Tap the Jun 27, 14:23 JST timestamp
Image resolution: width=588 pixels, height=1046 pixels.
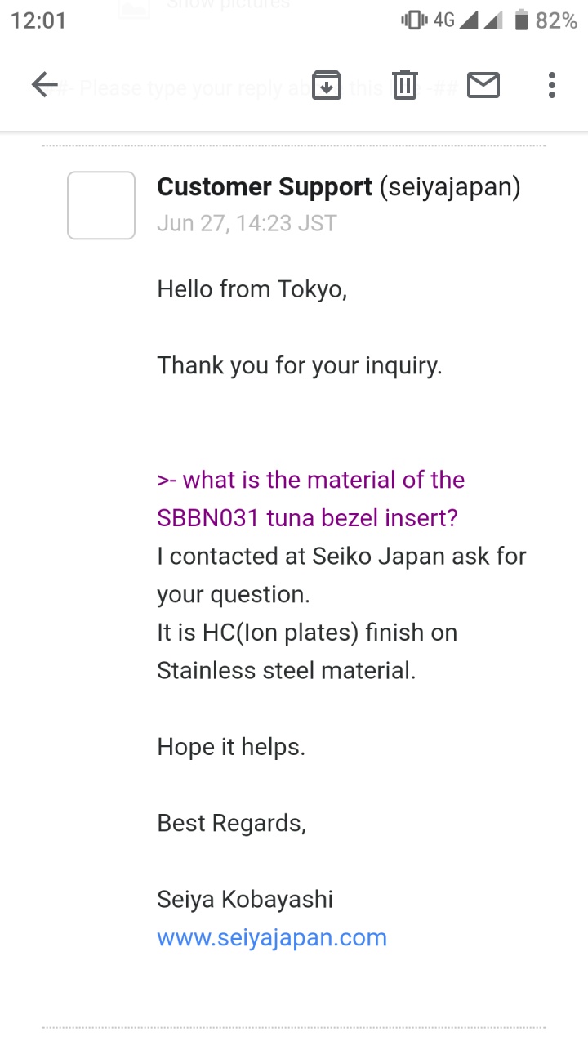(x=247, y=223)
